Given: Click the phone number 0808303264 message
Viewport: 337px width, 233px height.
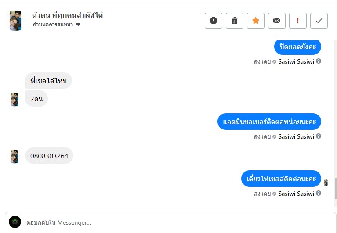Looking at the screenshot, I should (x=49, y=156).
